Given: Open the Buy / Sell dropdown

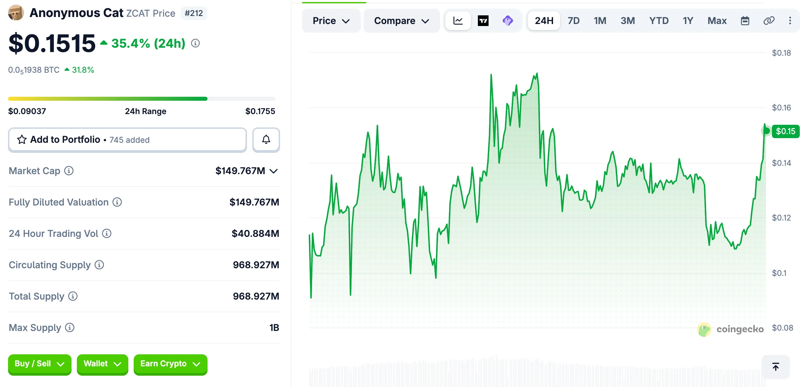Looking at the screenshot, I should (39, 364).
